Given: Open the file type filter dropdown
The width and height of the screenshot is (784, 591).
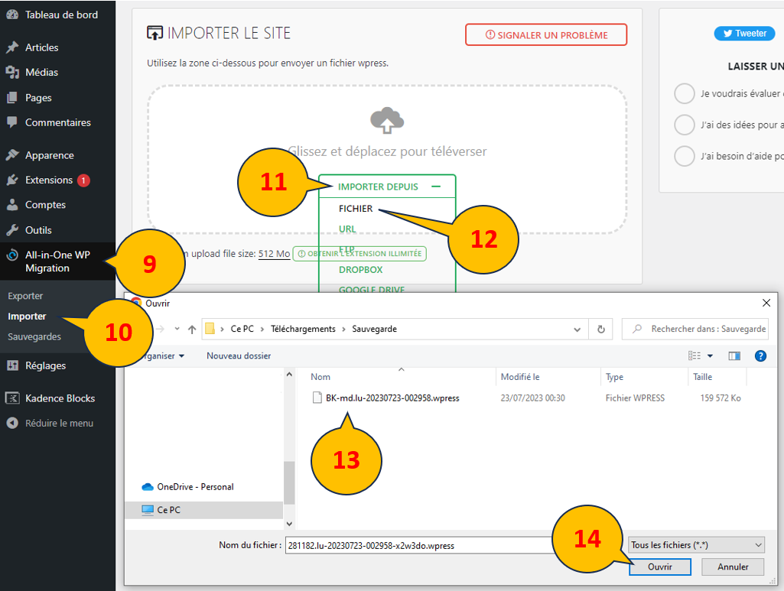Looking at the screenshot, I should (697, 545).
